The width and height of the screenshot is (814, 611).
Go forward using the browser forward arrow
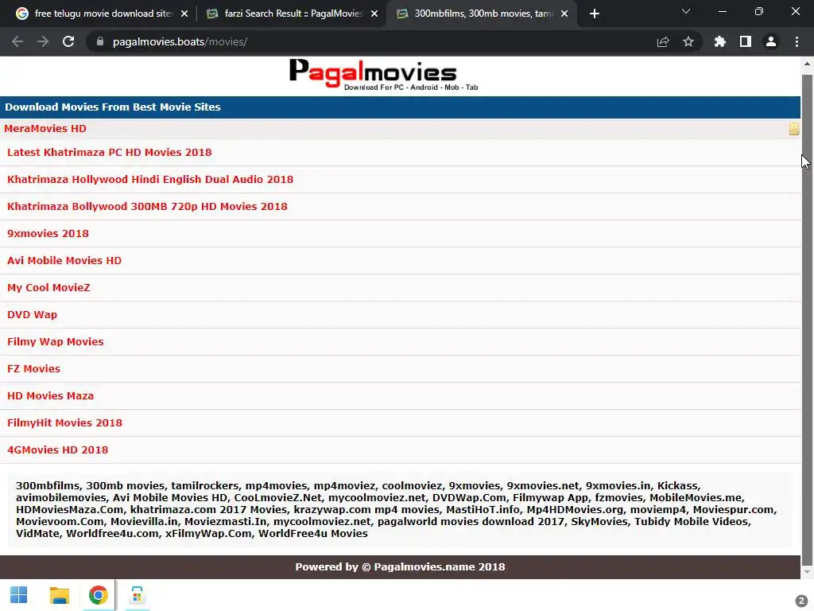(x=43, y=41)
